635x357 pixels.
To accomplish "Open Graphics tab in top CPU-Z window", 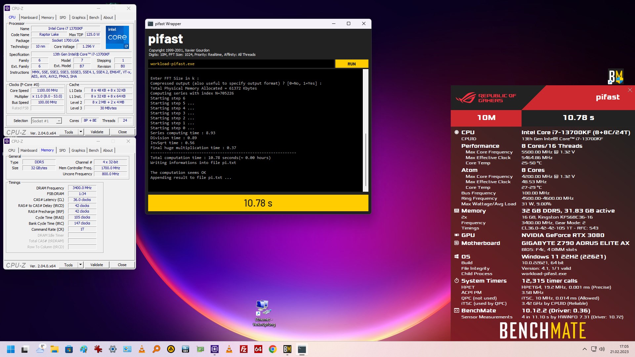I will (79, 18).
